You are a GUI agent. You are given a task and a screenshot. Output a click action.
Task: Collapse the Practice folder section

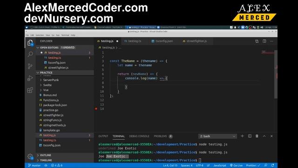point(65,73)
